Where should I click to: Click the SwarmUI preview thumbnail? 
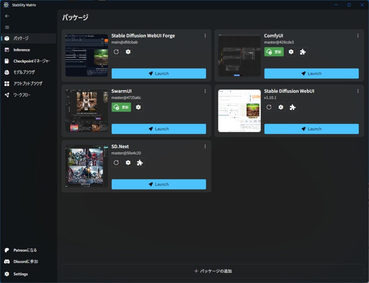coord(86,111)
